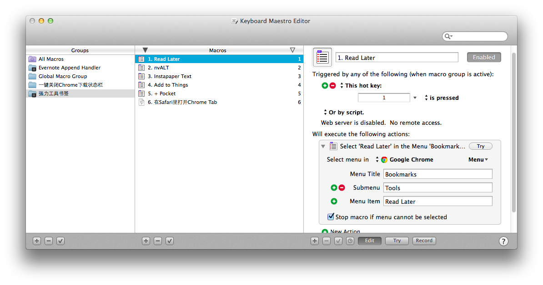Viewport: 543px width, 285px height.
Task: Select the Global Macro Group row
Action: pos(80,76)
